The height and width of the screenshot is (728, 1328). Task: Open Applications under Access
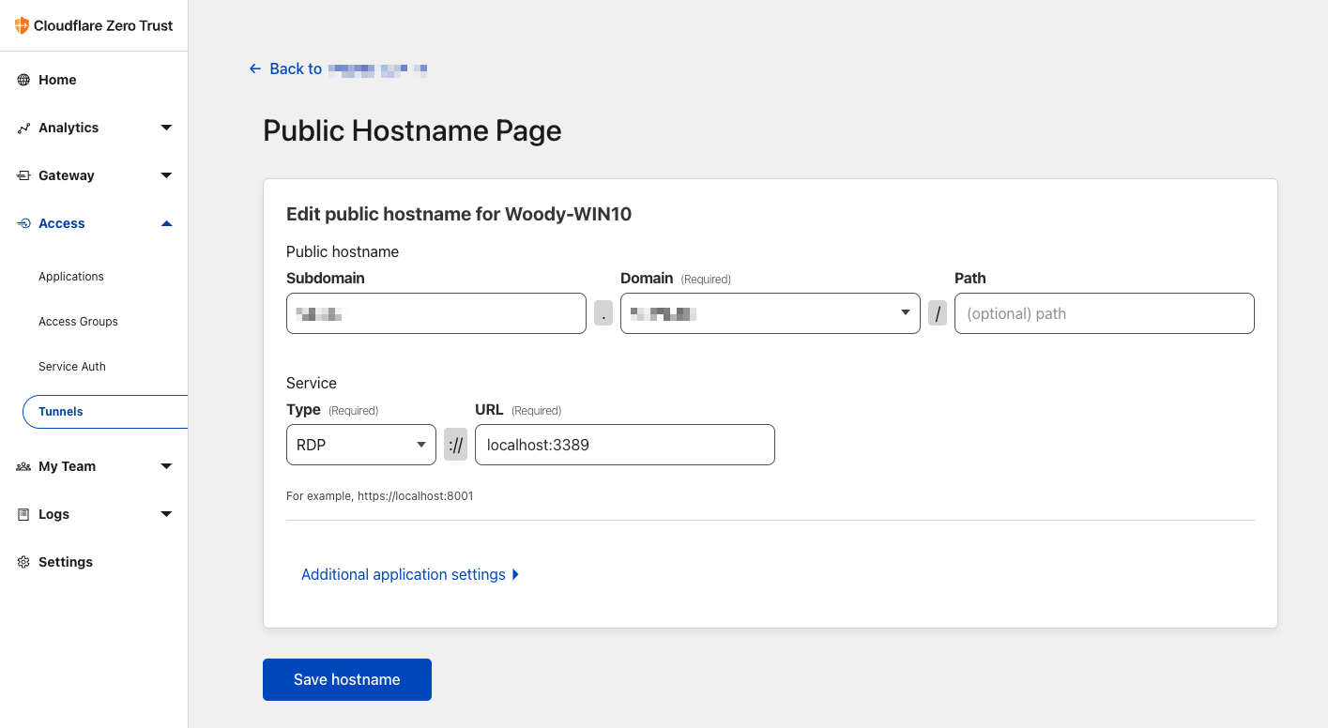tap(71, 277)
